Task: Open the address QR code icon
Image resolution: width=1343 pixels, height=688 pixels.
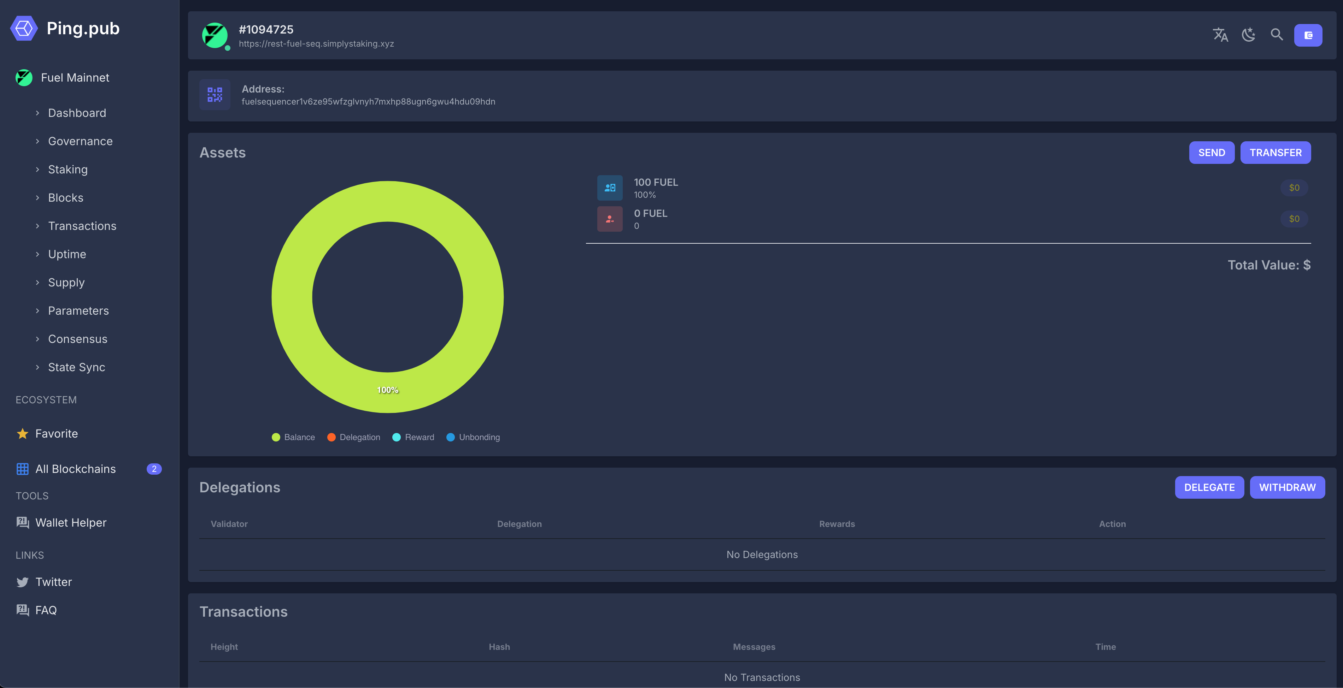Action: pyautogui.click(x=214, y=95)
